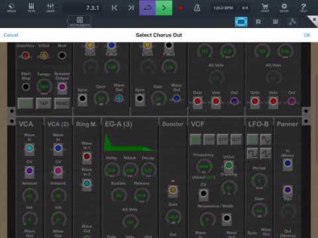Viewport: 318px width, 238px height.
Task: Close the panel with corner X
Action: click(313, 20)
